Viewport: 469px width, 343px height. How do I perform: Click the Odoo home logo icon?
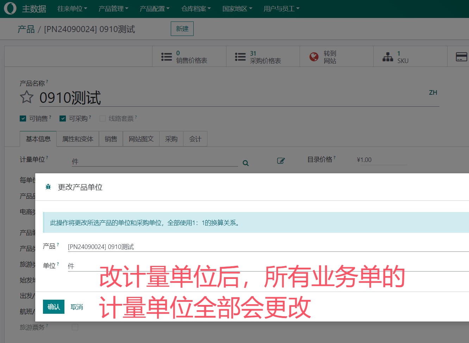click(x=10, y=8)
